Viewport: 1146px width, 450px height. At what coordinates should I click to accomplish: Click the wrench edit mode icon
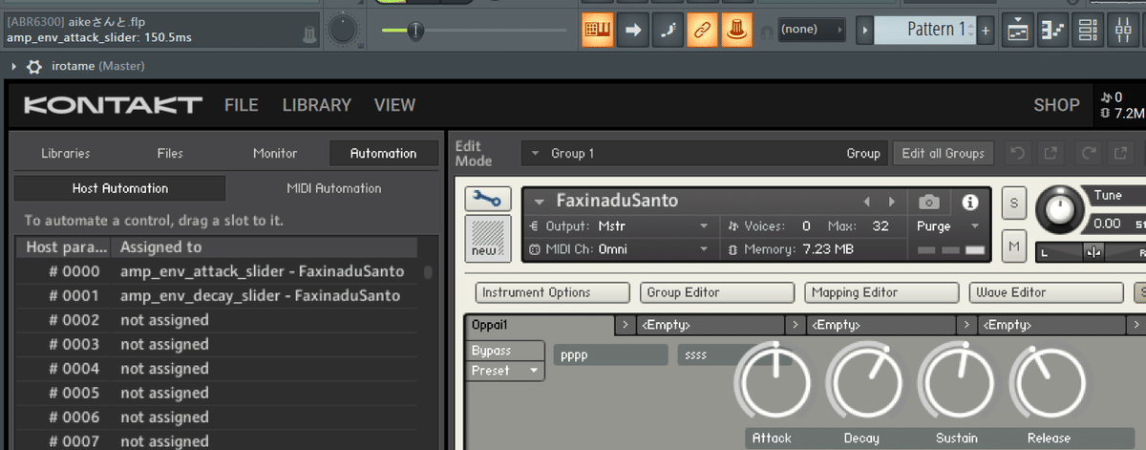(x=486, y=199)
